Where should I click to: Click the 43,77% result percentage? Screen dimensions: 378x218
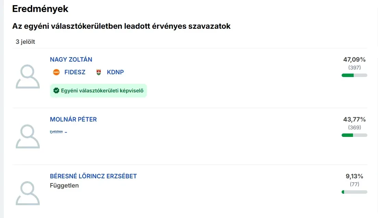pos(354,119)
